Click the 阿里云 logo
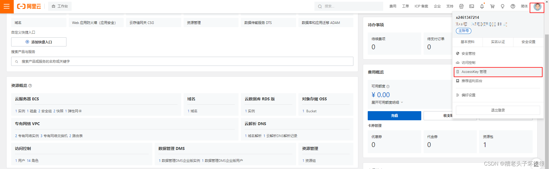The height and width of the screenshot is (169, 549). tap(29, 6)
